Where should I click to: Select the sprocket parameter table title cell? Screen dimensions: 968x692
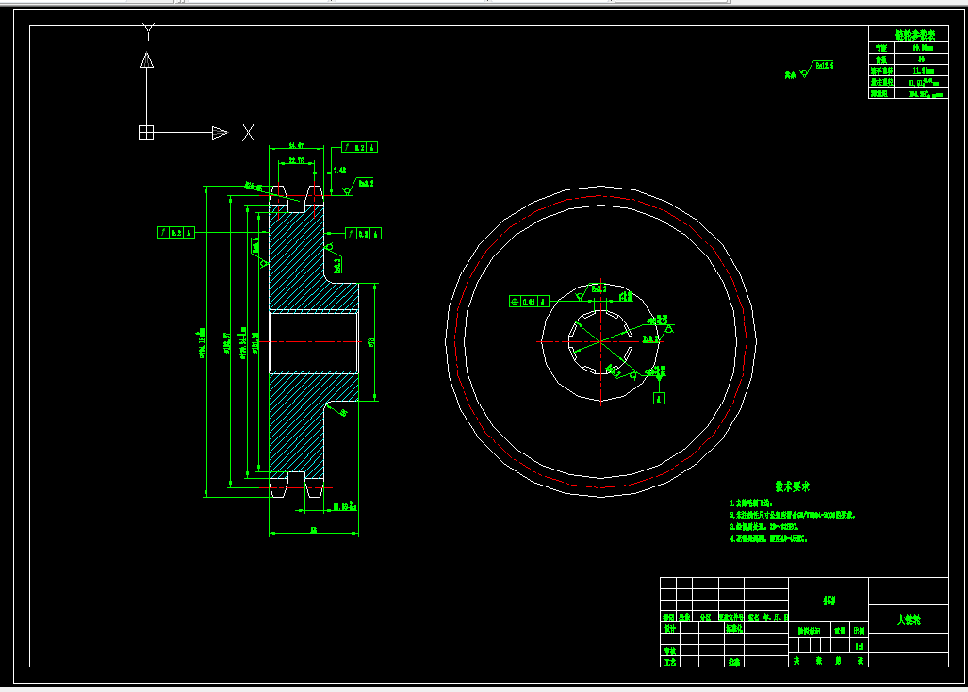click(909, 34)
